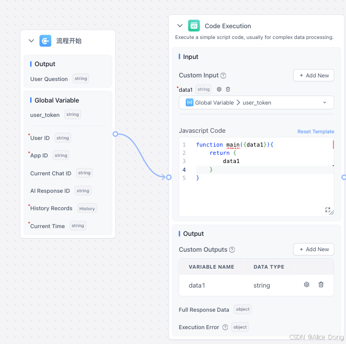
Task: Open help tooltip for Custom Input
Action: coord(223,75)
